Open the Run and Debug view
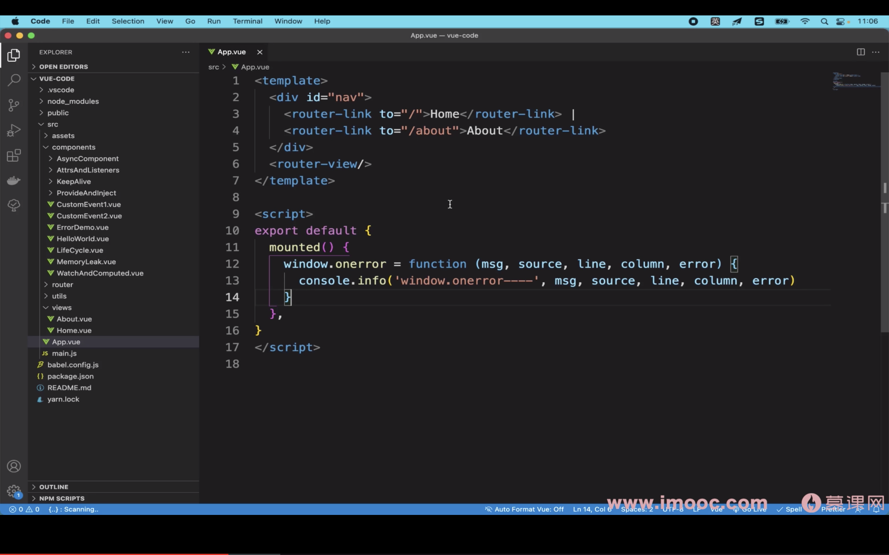 tap(14, 130)
